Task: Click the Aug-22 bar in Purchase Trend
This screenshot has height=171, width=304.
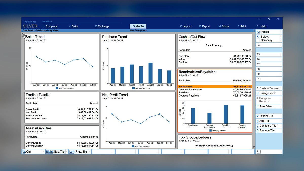Action: pyautogui.click(x=150, y=73)
